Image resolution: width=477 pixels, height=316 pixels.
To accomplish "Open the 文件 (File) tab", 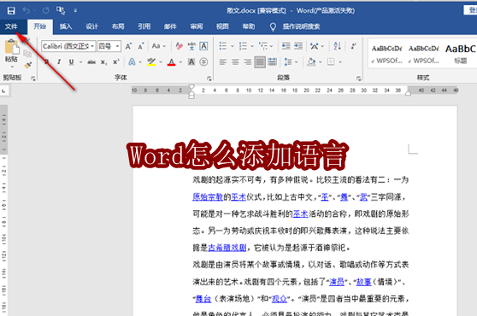I will (11, 26).
